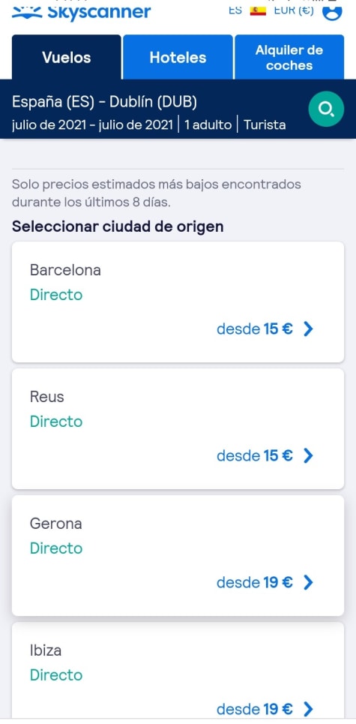Click the Spanish flag icon
Image resolution: width=356 pixels, height=724 pixels.
tap(259, 11)
